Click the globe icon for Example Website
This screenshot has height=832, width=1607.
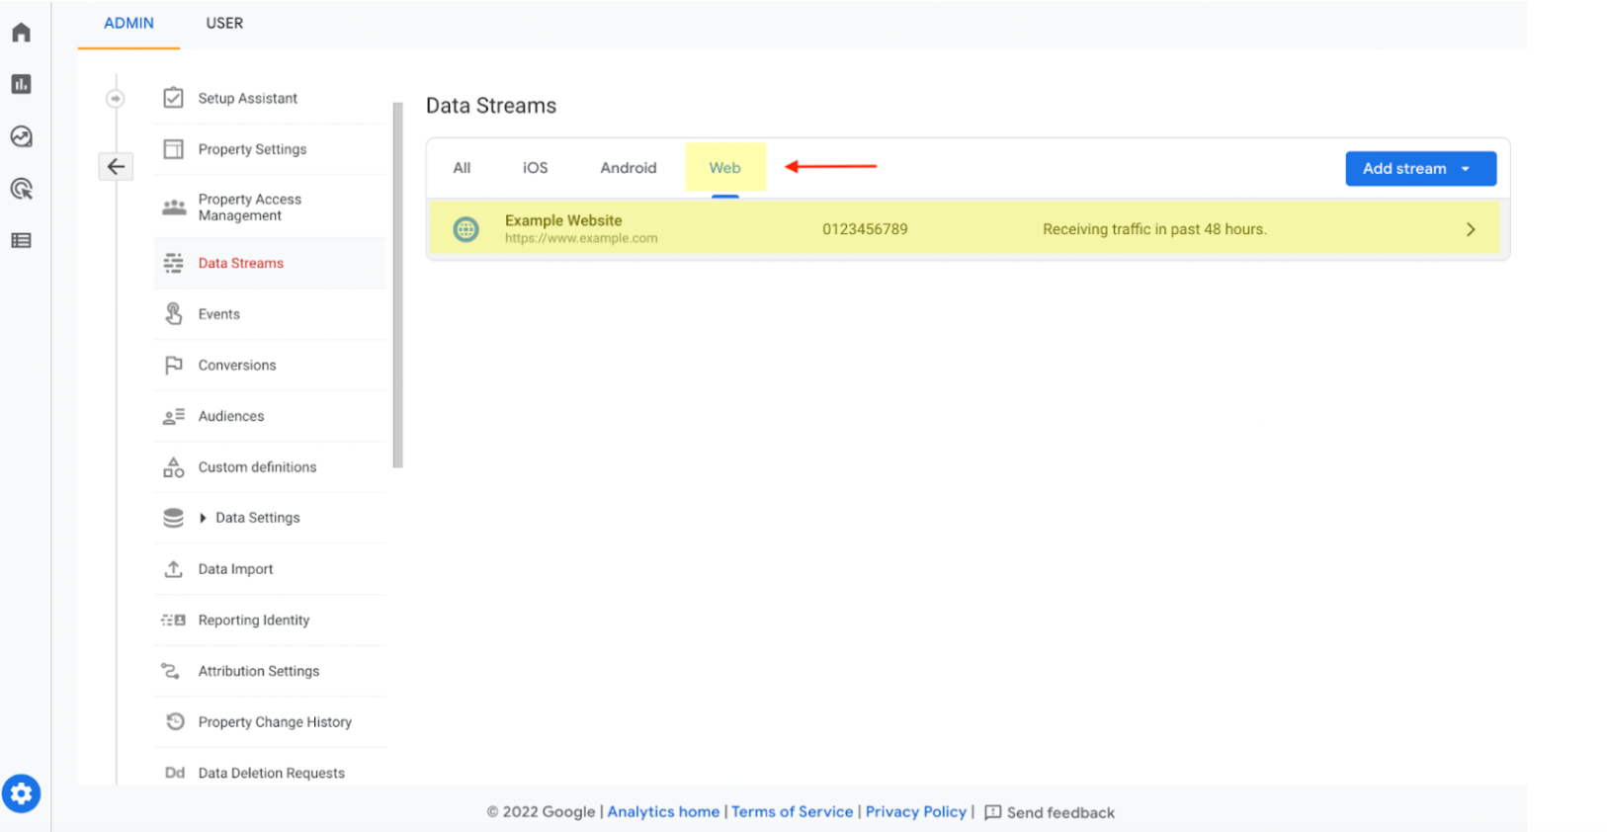(x=465, y=229)
